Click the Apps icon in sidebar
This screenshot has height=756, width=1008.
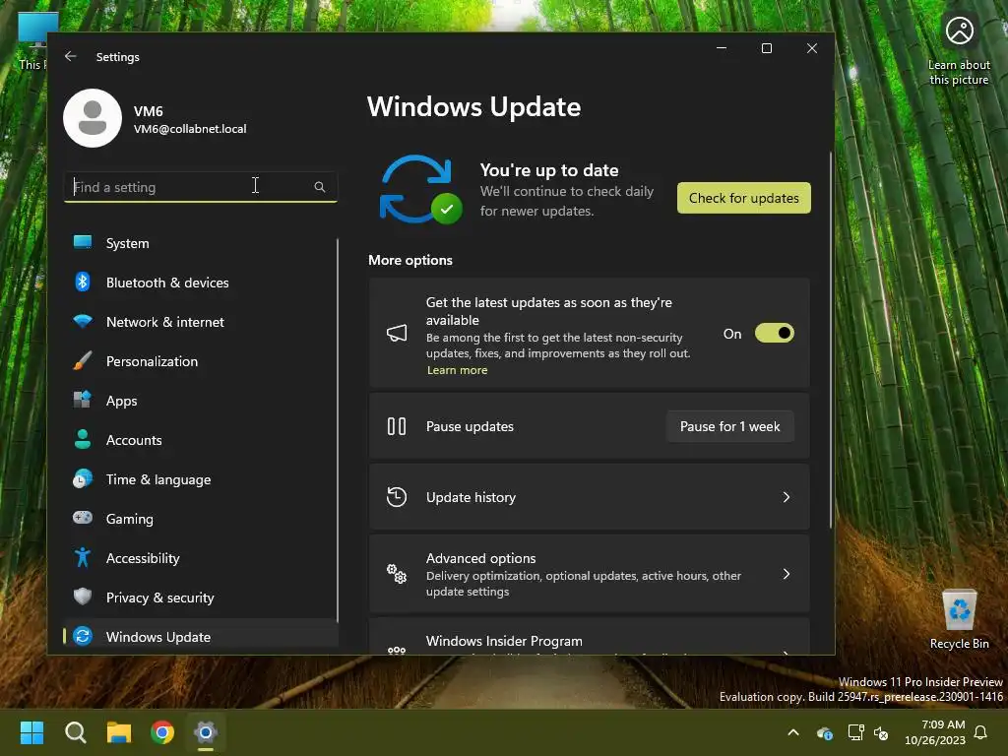83,400
